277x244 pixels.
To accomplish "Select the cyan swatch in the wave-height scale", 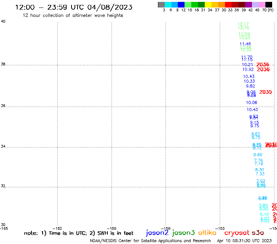I will click(x=168, y=5).
